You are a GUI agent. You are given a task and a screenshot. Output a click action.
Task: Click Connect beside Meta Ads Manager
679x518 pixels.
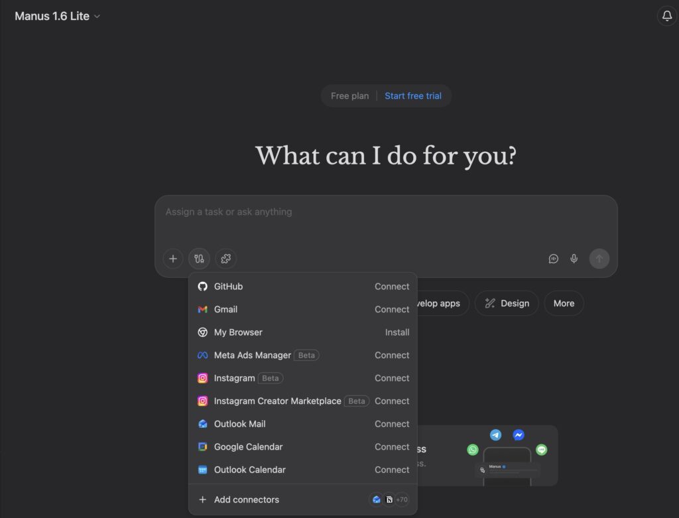point(391,356)
